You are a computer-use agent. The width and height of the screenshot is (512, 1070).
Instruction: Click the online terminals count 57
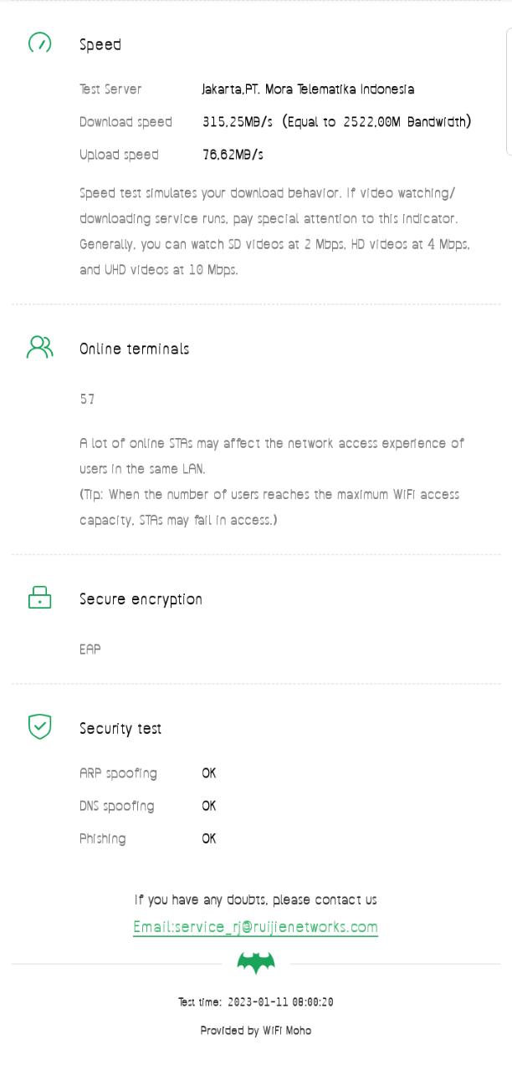[87, 399]
